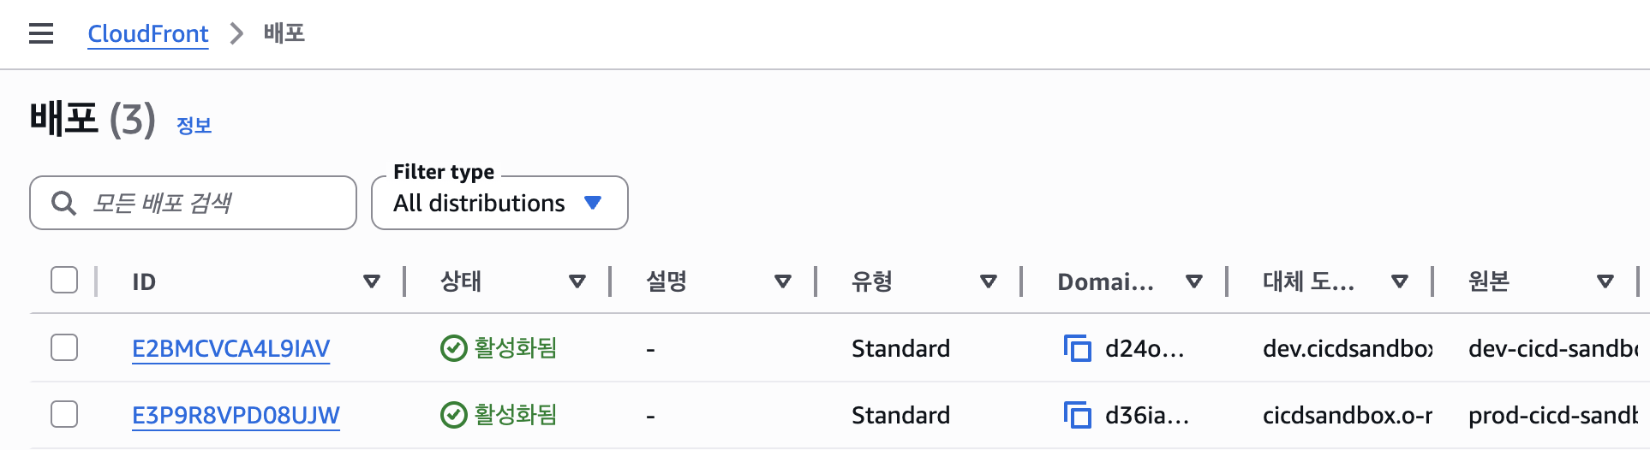
Task: Open distribution E2BMCVCA4L9IAV
Action: pyautogui.click(x=230, y=348)
